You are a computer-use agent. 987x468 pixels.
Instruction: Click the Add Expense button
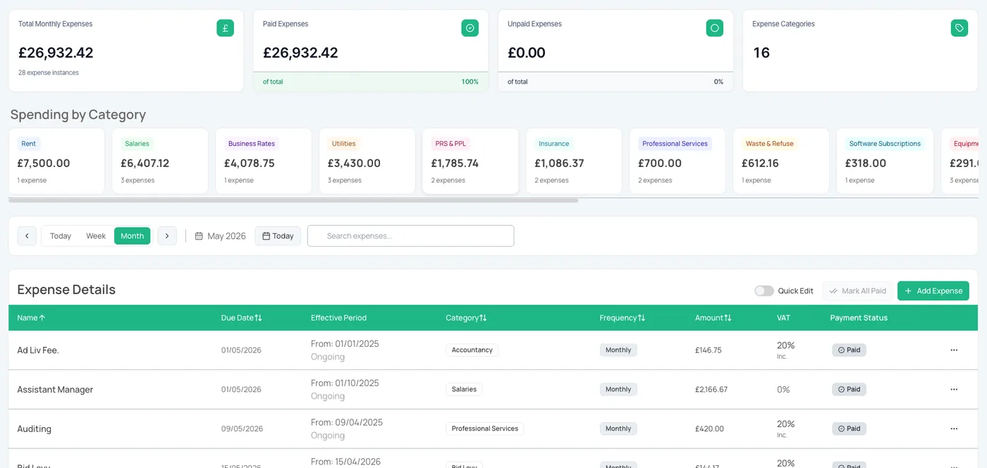point(933,291)
